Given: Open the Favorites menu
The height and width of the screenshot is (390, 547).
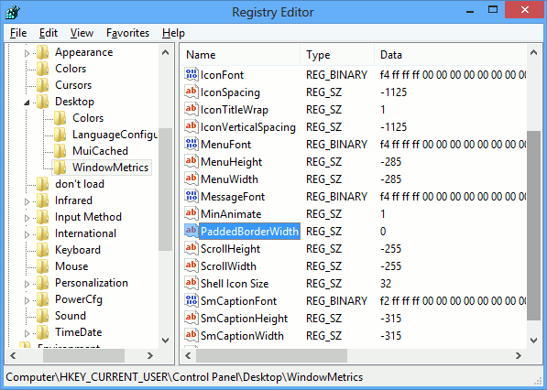Looking at the screenshot, I should pyautogui.click(x=127, y=33).
